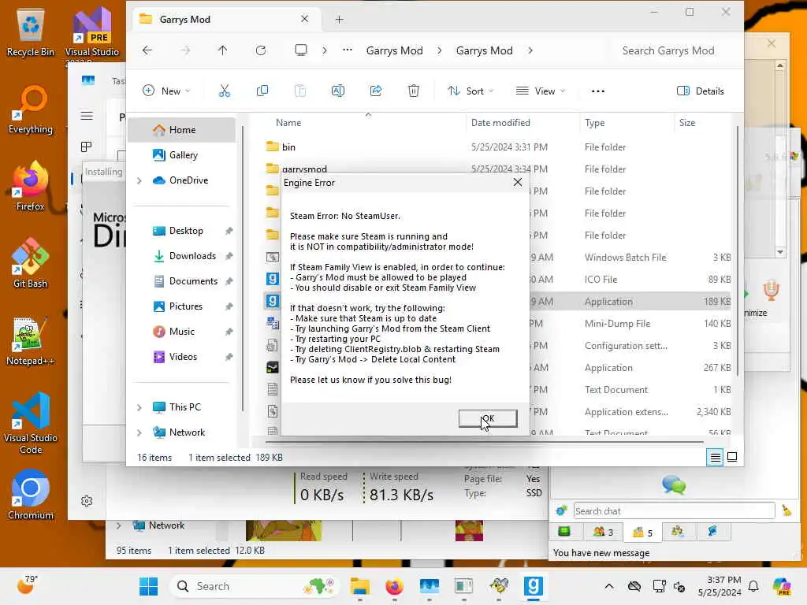
Task: Refresh the Garrys Mod folder view
Action: 261,50
